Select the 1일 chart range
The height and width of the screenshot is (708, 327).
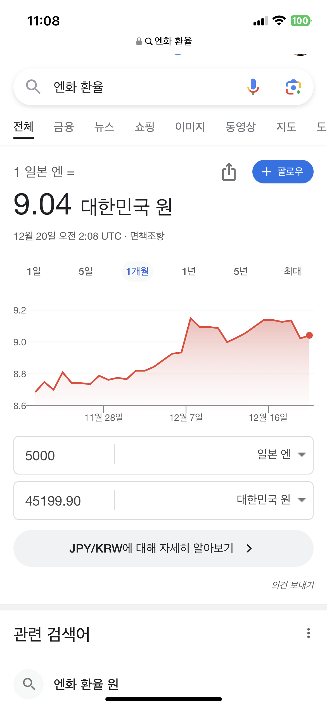[34, 271]
